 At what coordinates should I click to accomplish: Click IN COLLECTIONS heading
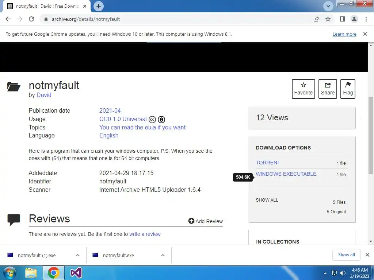point(278,242)
